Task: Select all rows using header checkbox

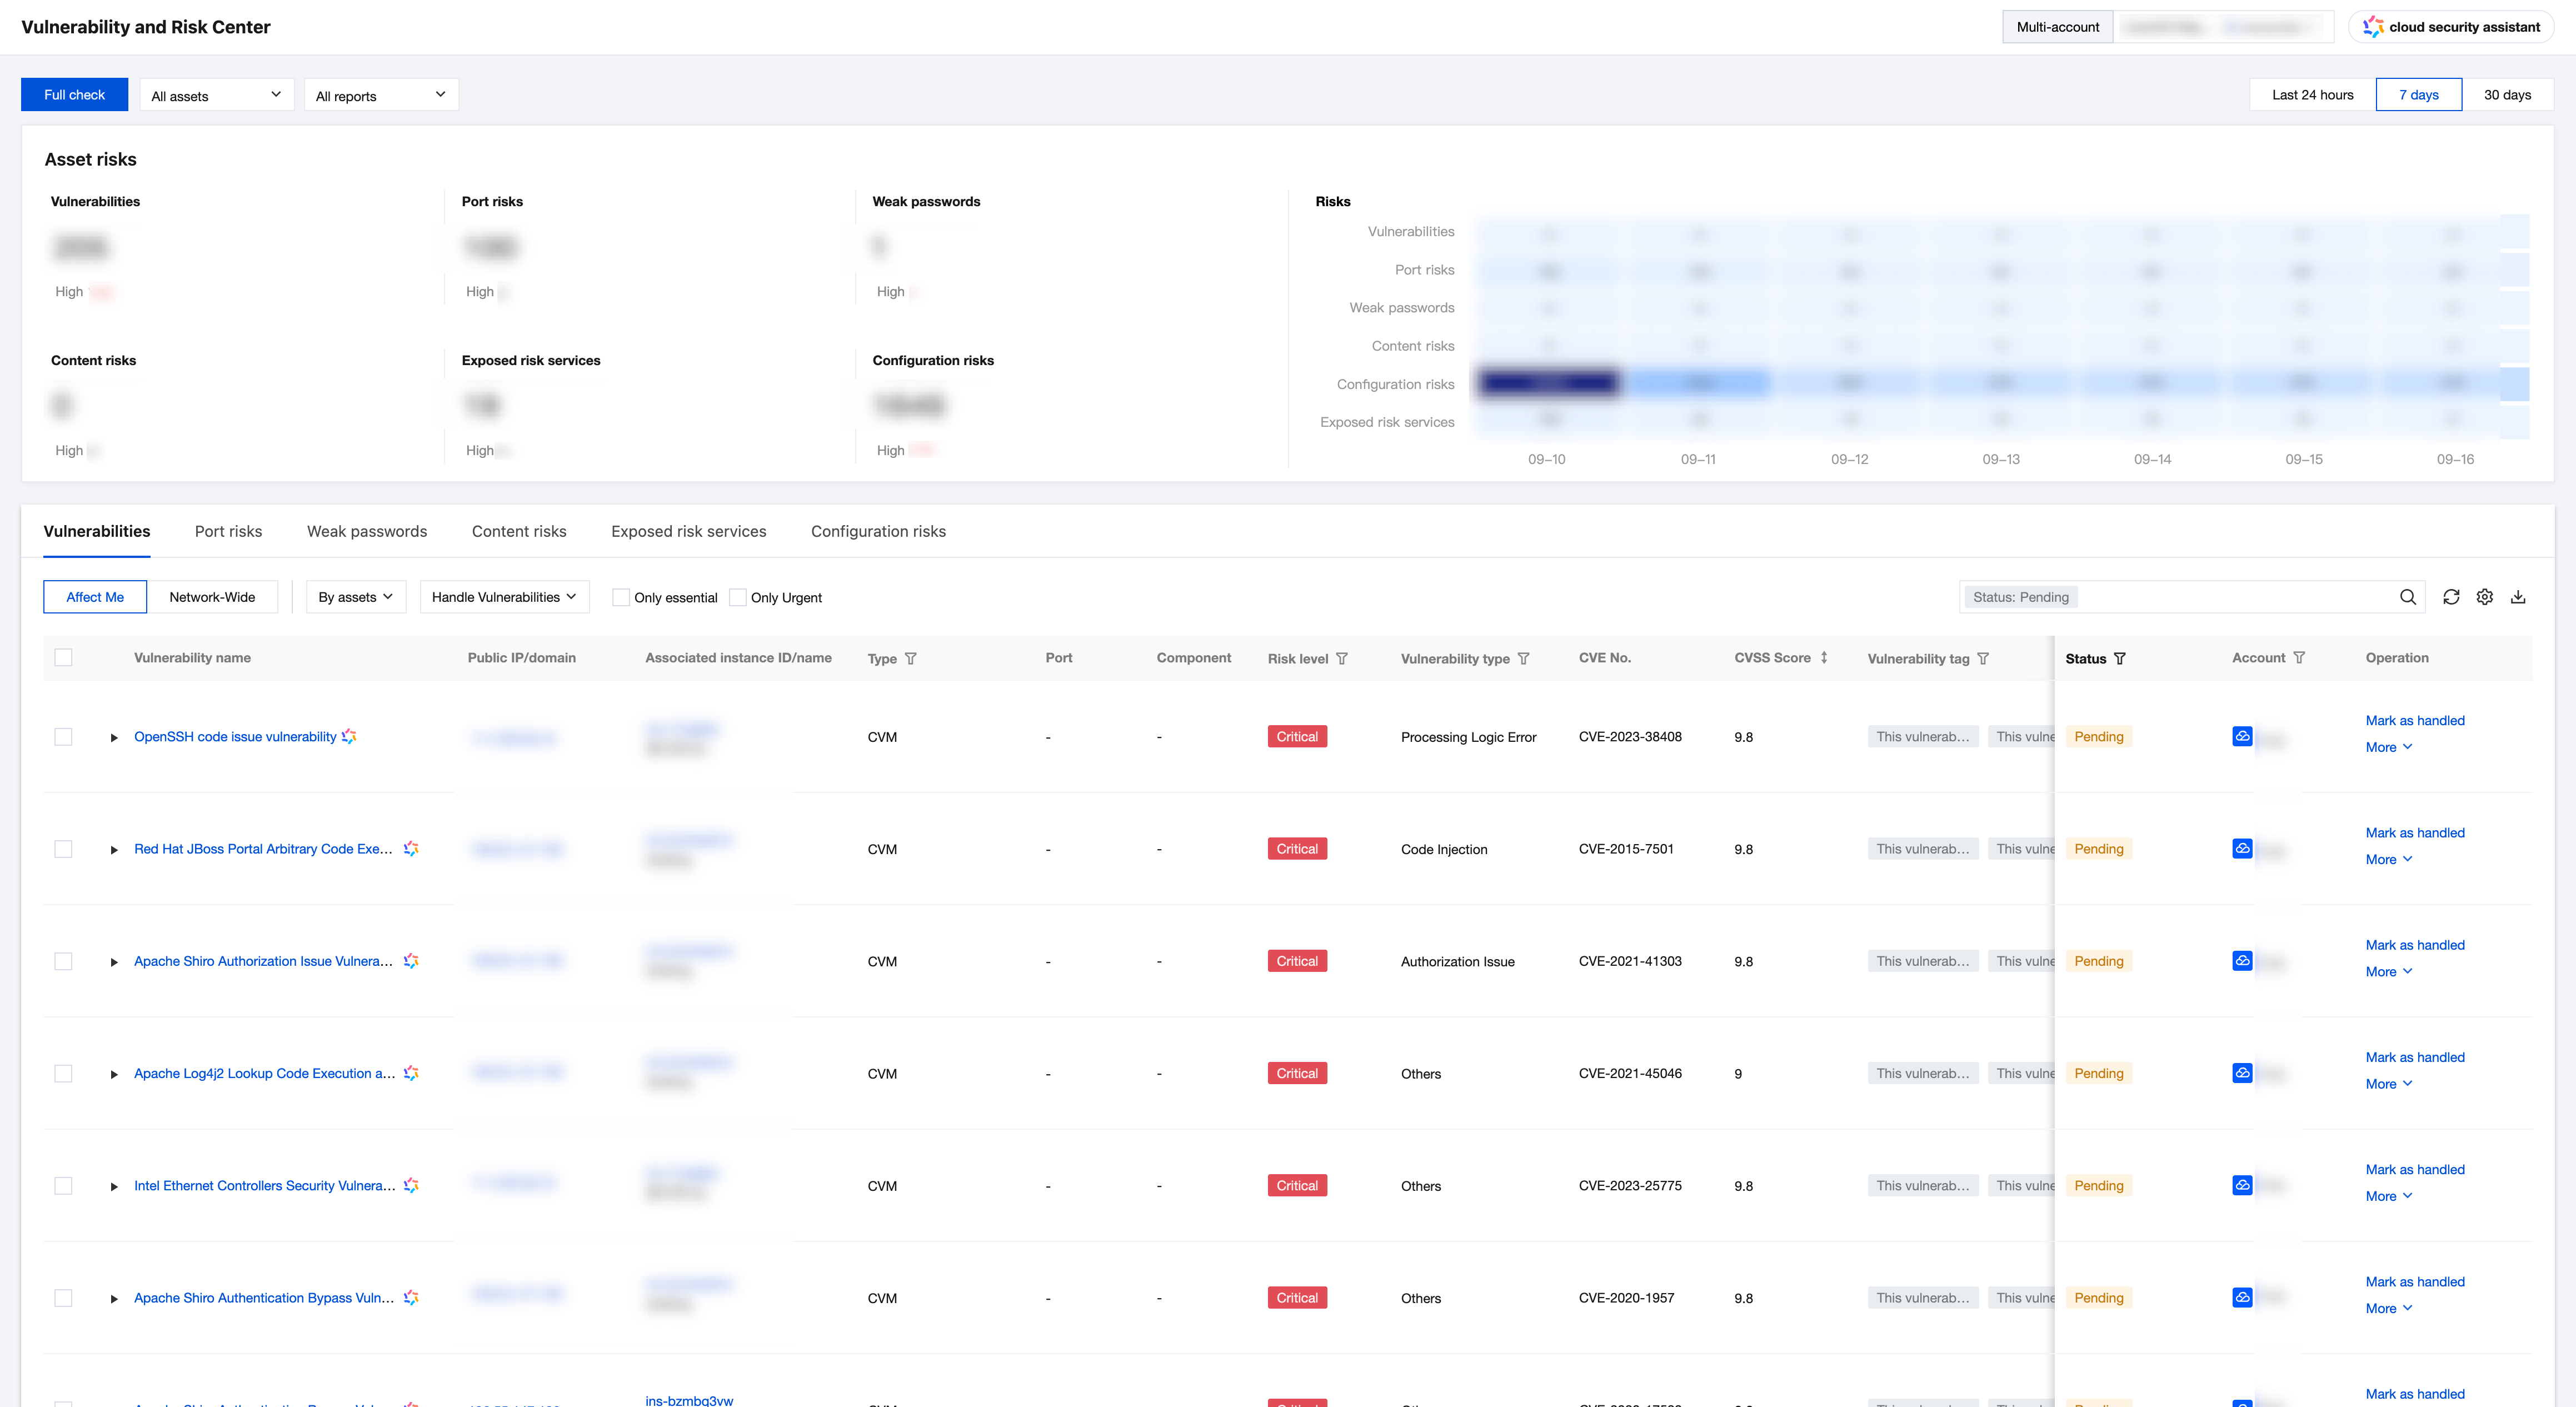Action: [x=63, y=658]
